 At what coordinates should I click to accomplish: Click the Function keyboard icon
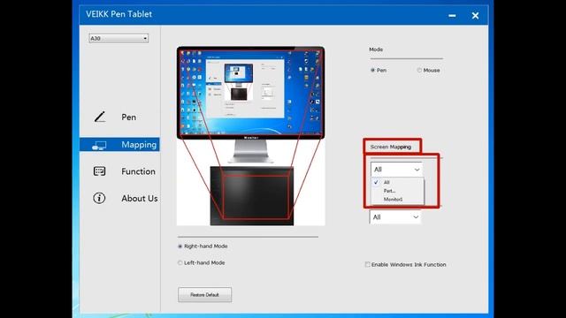click(x=99, y=171)
